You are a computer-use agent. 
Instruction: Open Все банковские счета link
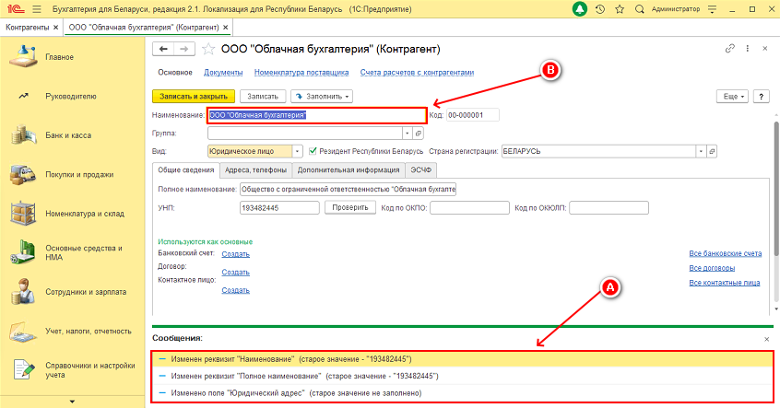coord(726,253)
